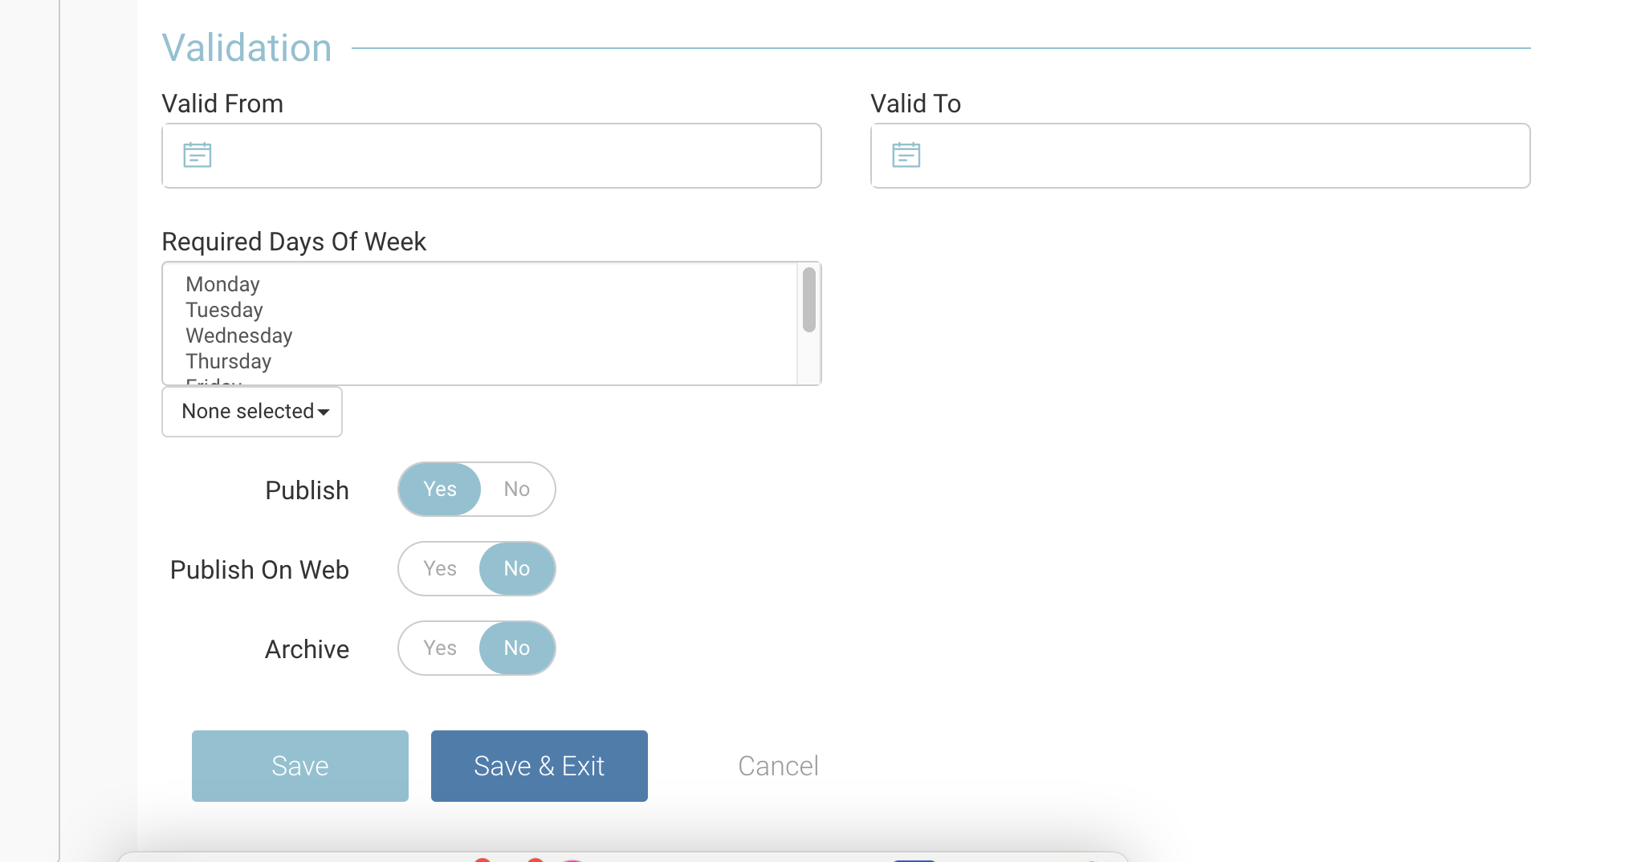Set Publish toggle to Yes

click(440, 490)
